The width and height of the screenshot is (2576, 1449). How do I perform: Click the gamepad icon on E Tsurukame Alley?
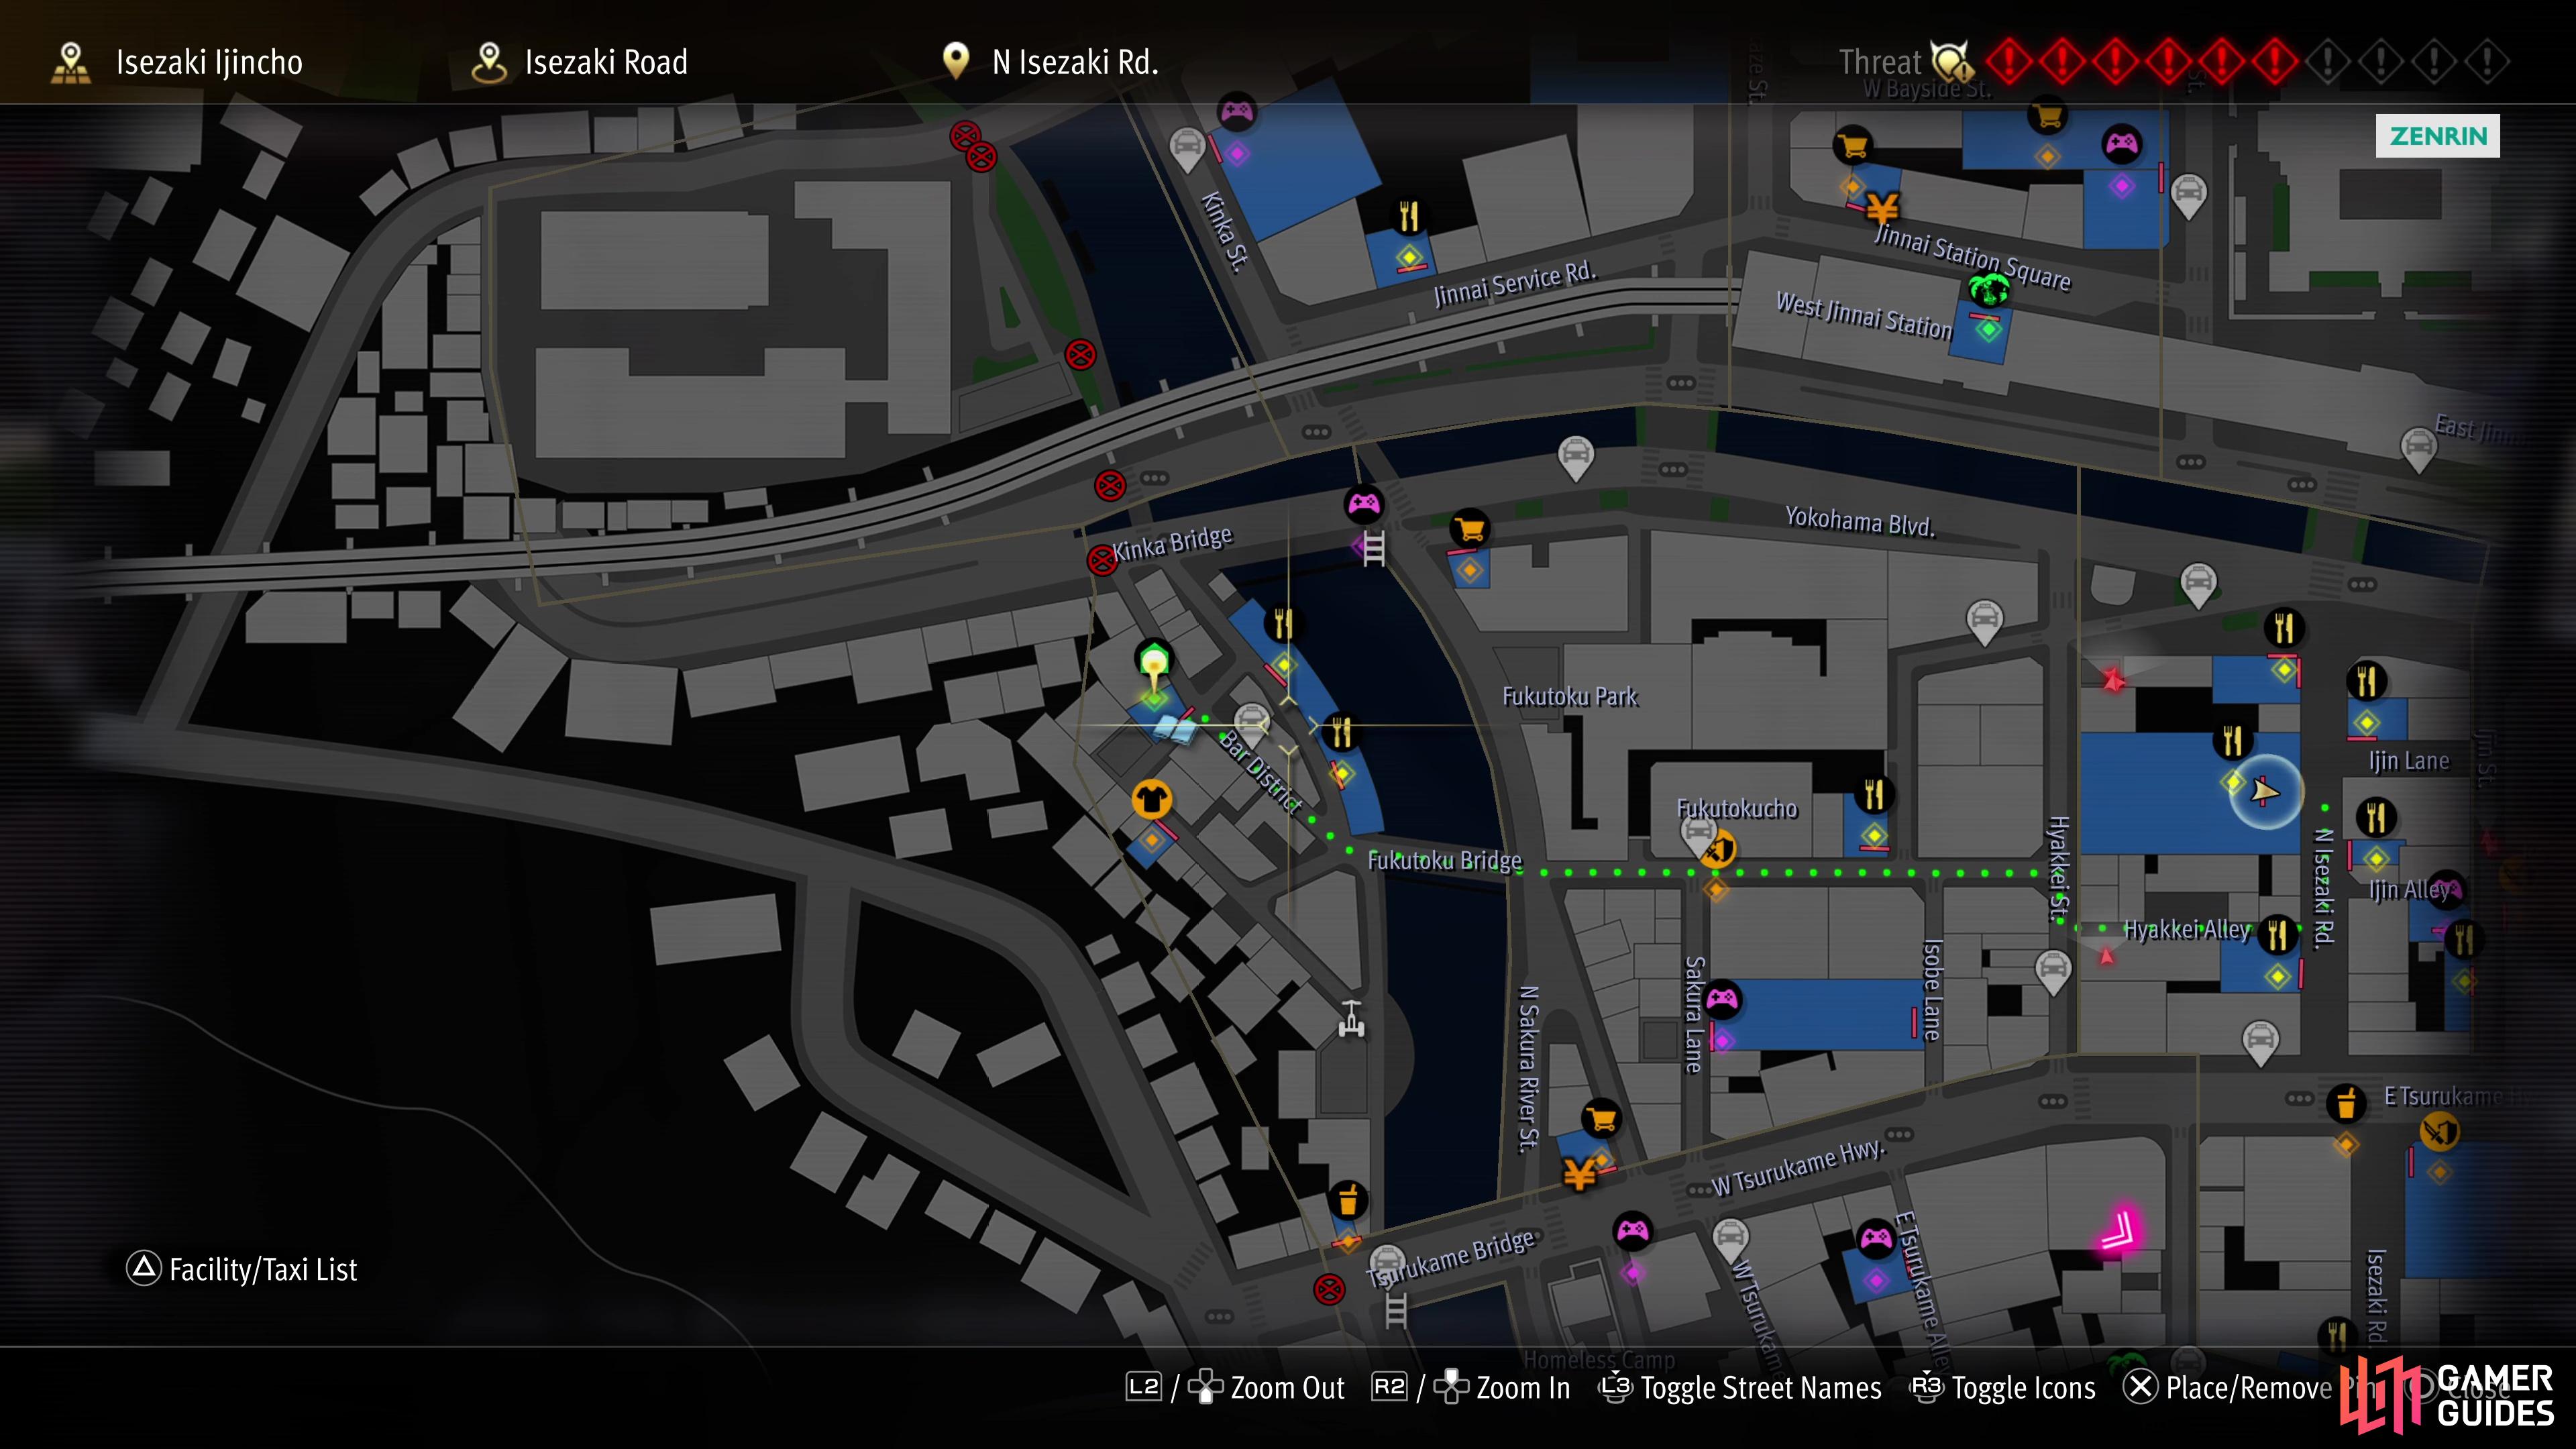coord(1876,1240)
